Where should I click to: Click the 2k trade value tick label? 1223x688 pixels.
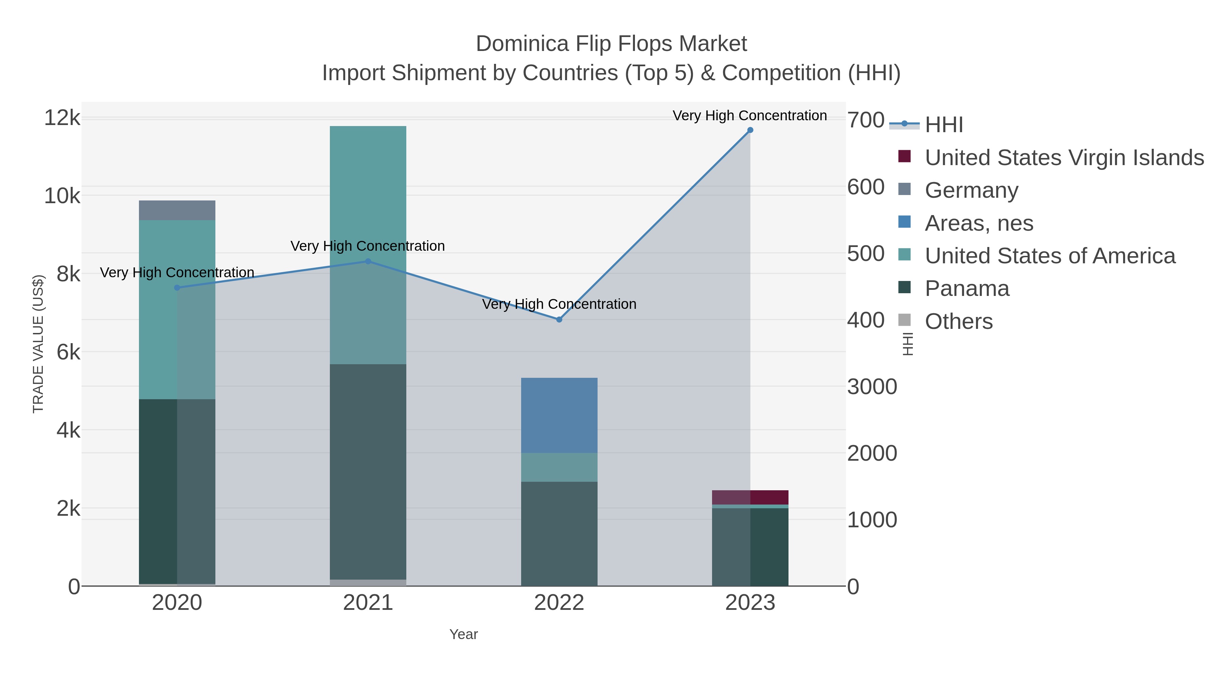[x=68, y=509]
